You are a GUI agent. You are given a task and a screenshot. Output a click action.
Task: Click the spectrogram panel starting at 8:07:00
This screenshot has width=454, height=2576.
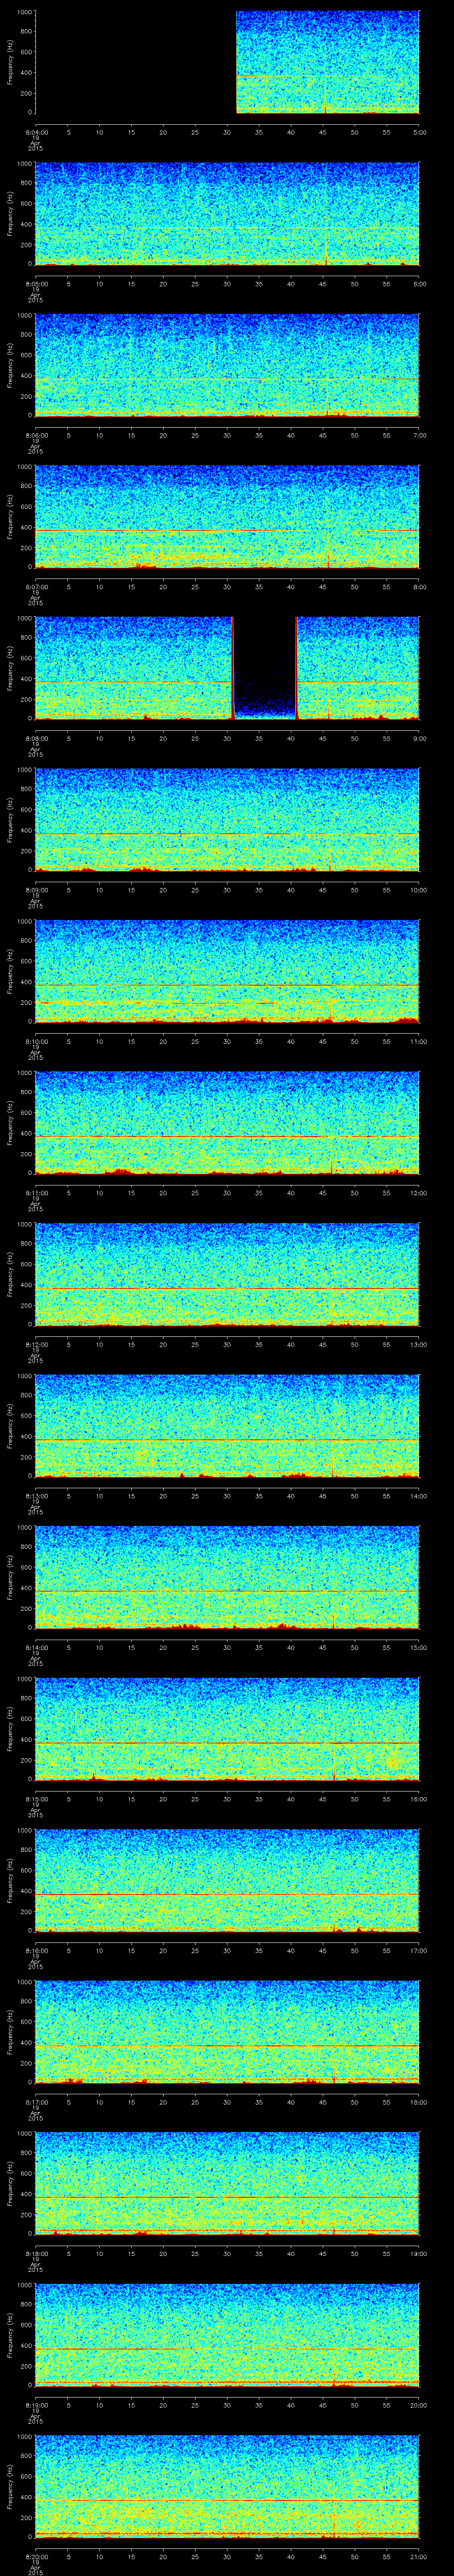click(227, 517)
